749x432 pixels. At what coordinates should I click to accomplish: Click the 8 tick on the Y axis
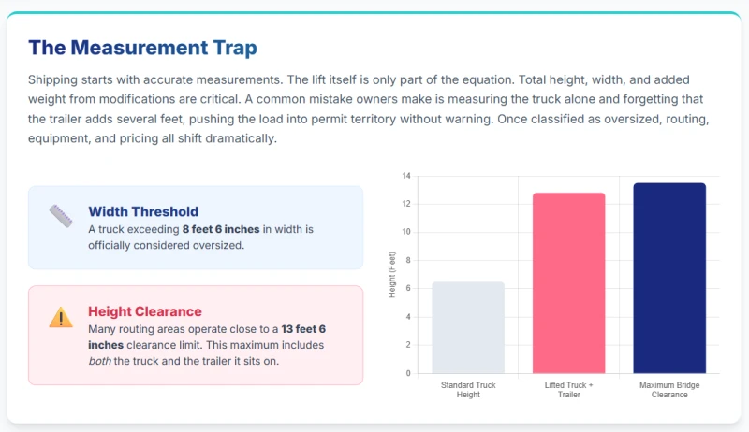pyautogui.click(x=408, y=260)
